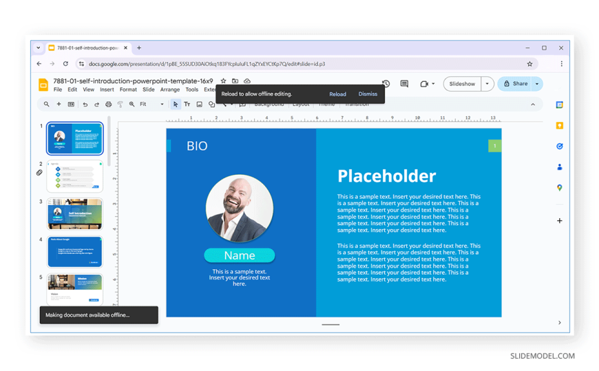Click the BIO title text on slide
Screen dimensions: 599x371
(197, 146)
